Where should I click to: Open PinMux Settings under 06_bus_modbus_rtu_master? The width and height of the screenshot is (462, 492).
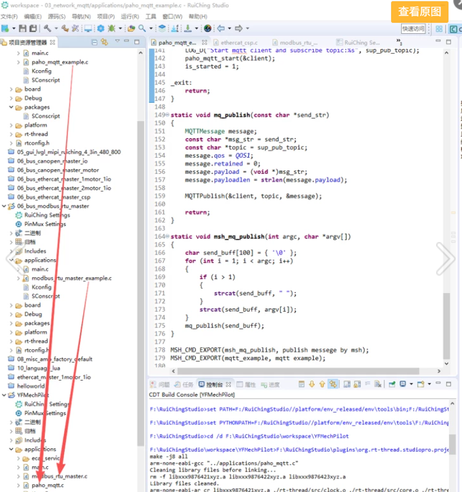(45, 224)
